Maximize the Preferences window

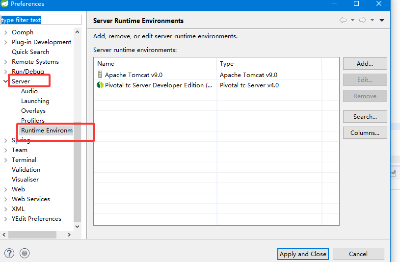pyautogui.click(x=356, y=3)
